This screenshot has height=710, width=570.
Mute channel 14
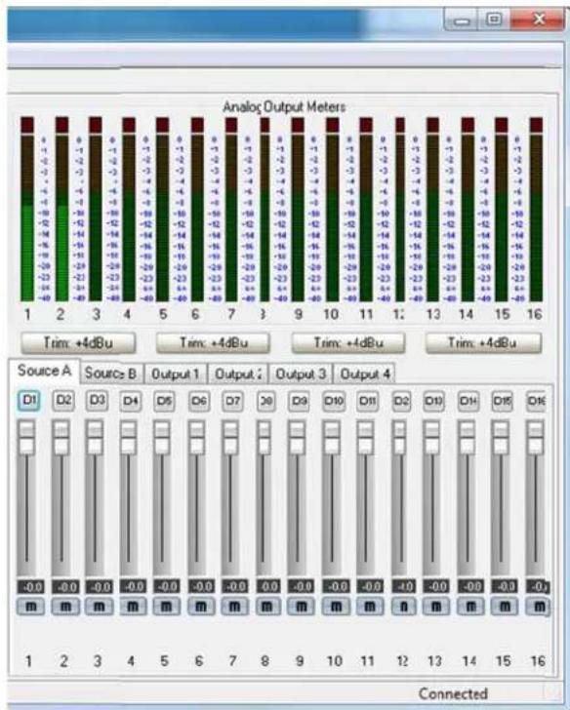pos(470,607)
